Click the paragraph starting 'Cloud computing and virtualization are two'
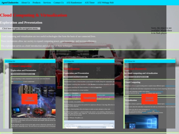 point(48,36)
